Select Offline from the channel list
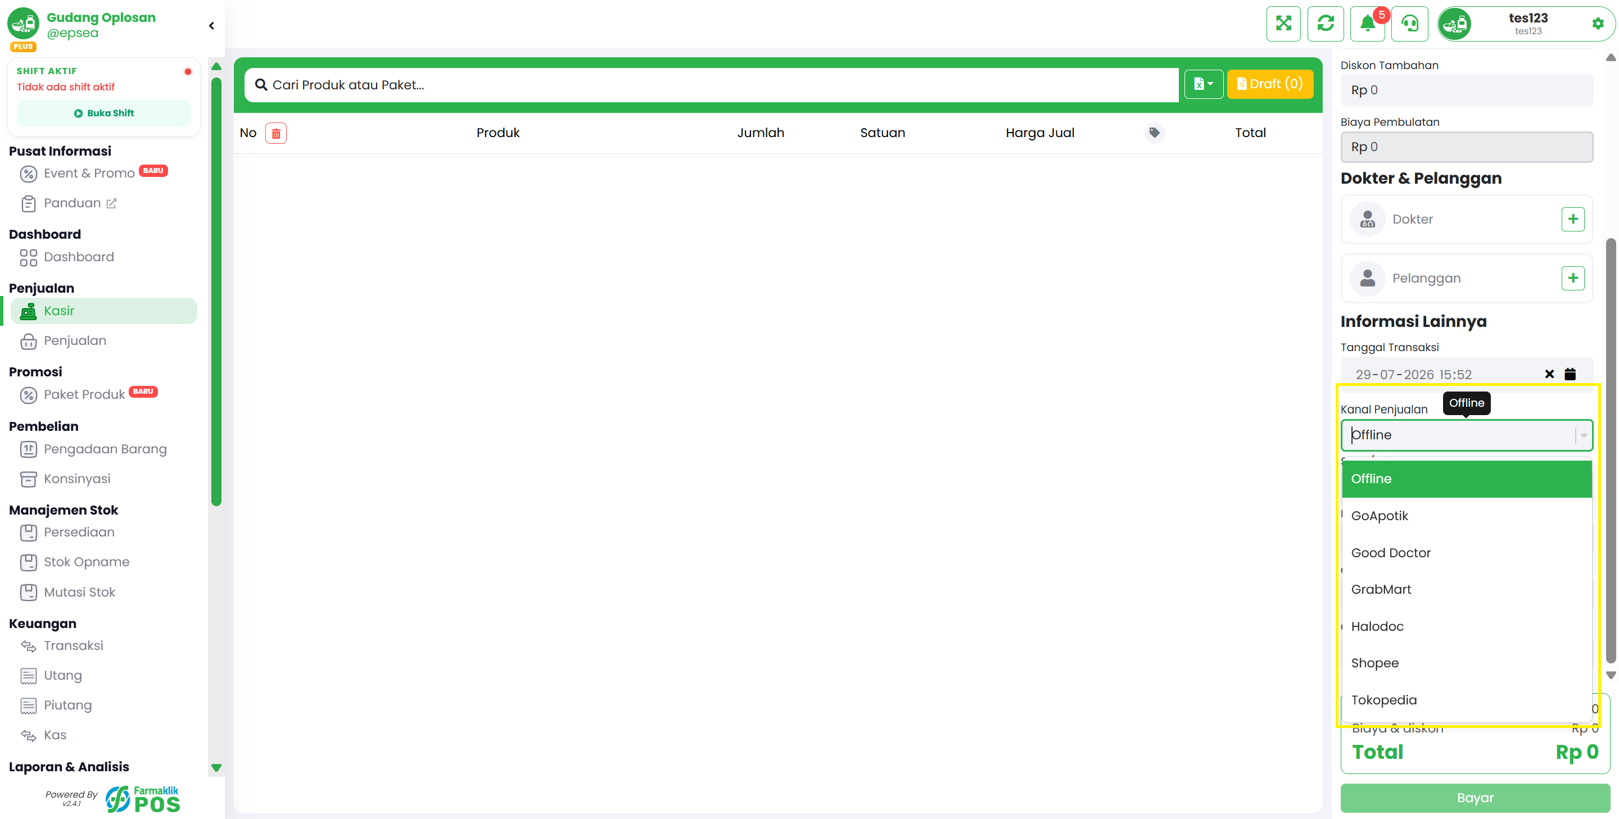The width and height of the screenshot is (1619, 819). coord(1466,479)
